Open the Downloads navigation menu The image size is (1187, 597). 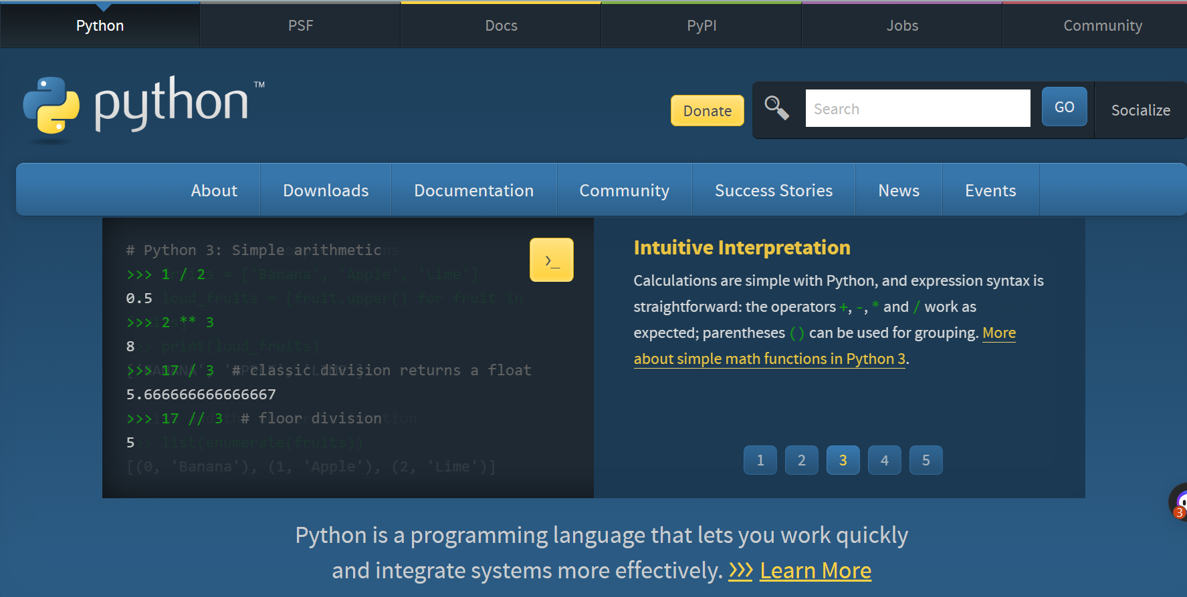326,190
